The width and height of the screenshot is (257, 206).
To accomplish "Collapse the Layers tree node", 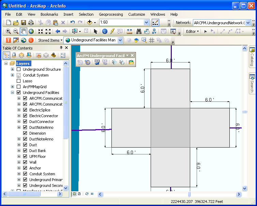I will pyautogui.click(x=6, y=64).
